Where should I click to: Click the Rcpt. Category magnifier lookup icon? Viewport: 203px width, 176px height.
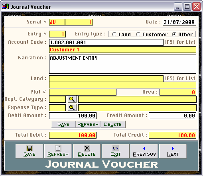72,99
